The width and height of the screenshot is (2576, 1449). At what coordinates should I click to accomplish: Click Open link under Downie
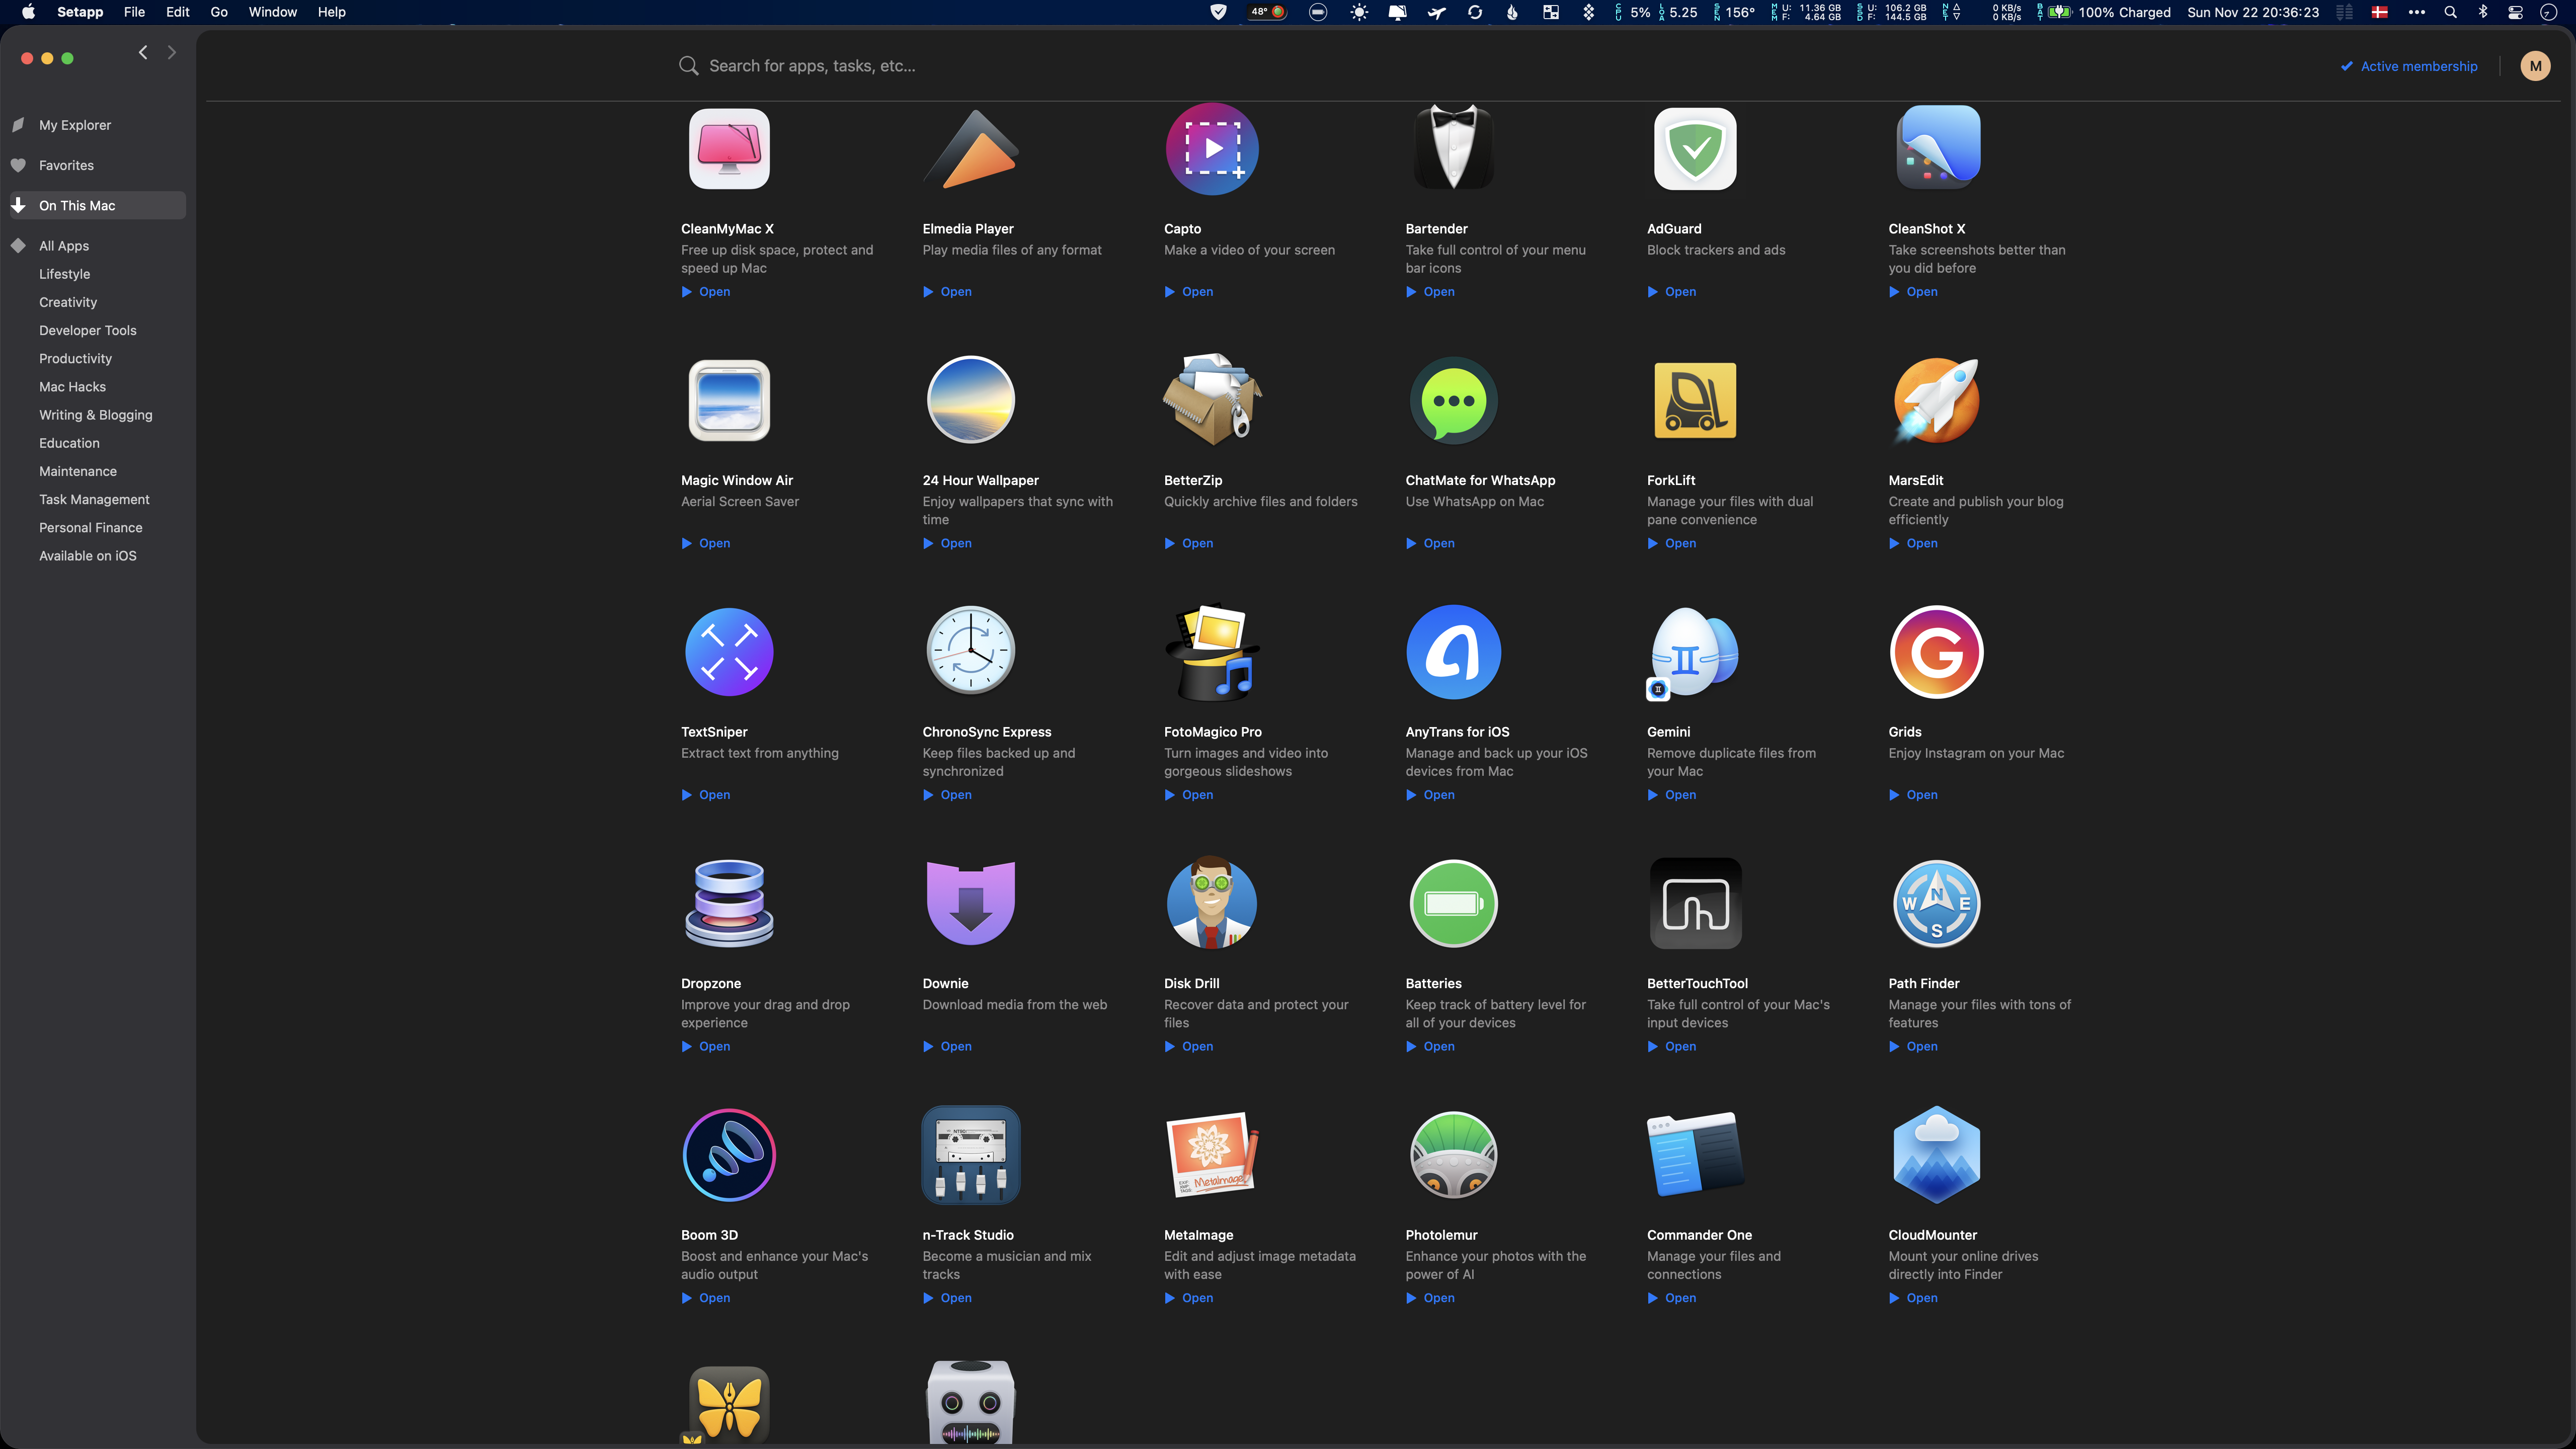[947, 1046]
